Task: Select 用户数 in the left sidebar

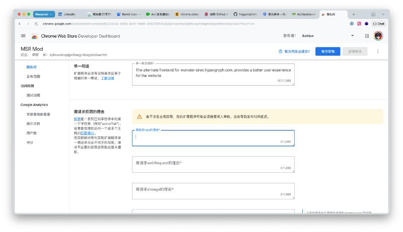Action: (x=31, y=133)
